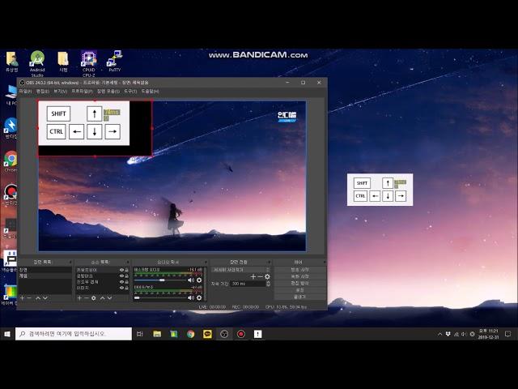The image size is (518, 389).
Task: Show hidden system tray icons chevron
Action: (439, 334)
